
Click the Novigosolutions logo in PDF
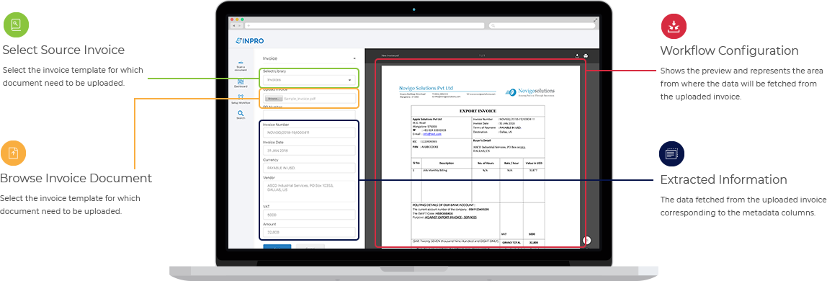pyautogui.click(x=529, y=92)
